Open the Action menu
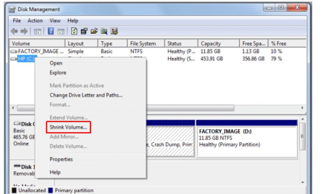Viewport: 324px width, 194px height. [29, 20]
